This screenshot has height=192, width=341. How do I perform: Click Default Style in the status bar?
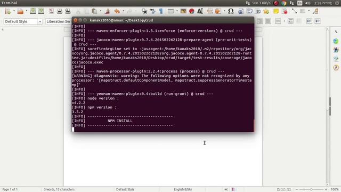(x=125, y=189)
